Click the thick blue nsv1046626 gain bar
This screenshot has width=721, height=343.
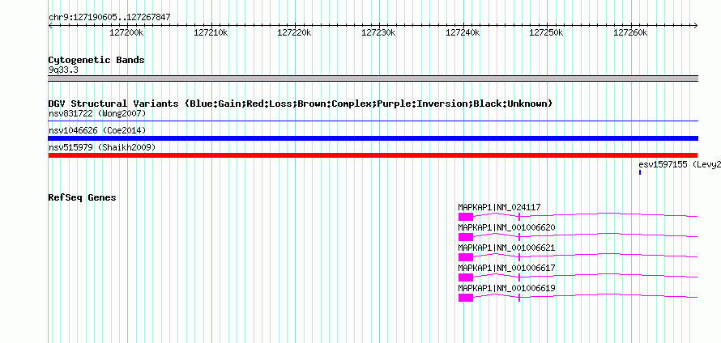tap(373, 138)
